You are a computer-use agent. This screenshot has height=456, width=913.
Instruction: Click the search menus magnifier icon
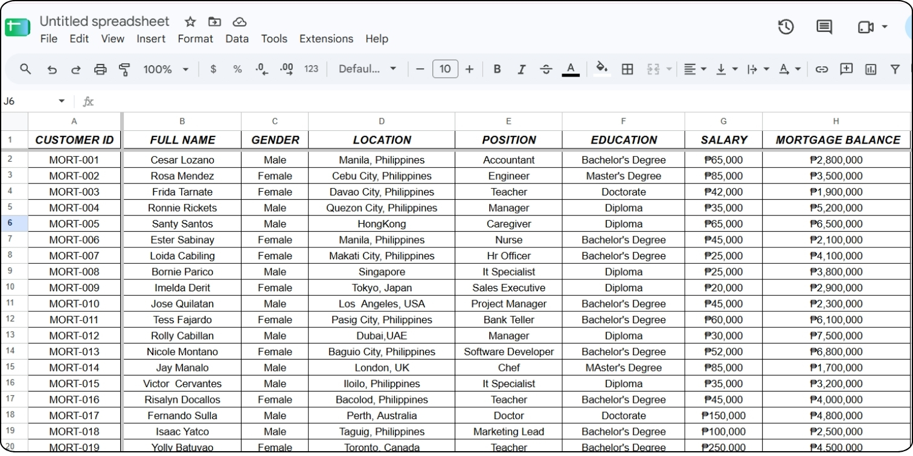25,69
